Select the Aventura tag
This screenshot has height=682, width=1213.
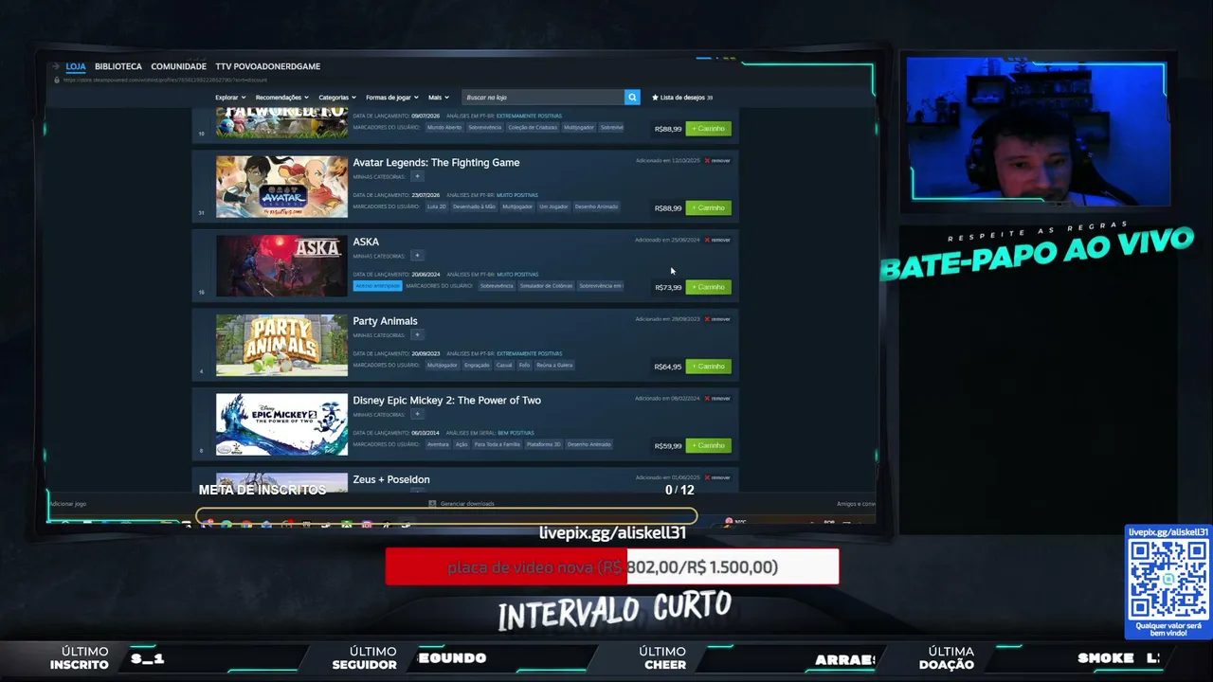coord(438,444)
